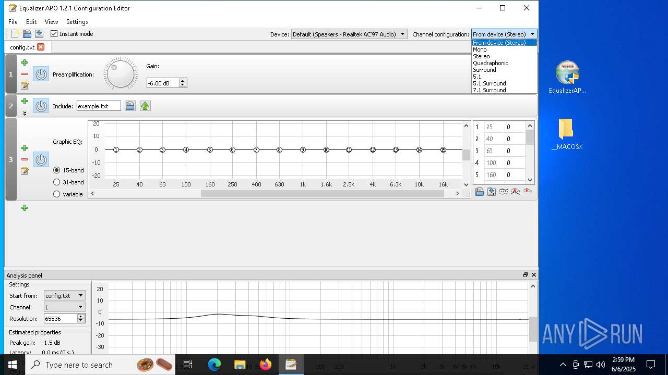Click the example.txt include field
This screenshot has height=375, width=668.
pos(99,106)
